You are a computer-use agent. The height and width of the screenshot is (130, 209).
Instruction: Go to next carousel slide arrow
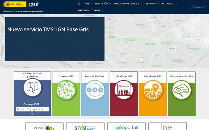tap(206, 42)
